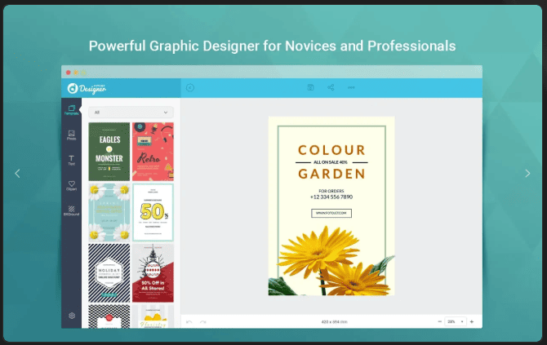Viewport: 547px width, 345px height.
Task: Select the Eagles Monster template
Action: coord(109,152)
